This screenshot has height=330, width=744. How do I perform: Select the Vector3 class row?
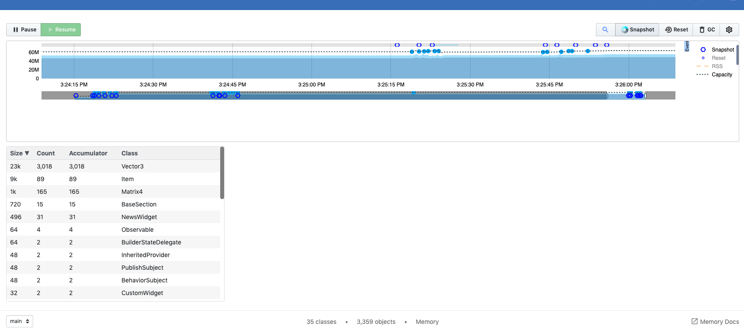tap(113, 166)
